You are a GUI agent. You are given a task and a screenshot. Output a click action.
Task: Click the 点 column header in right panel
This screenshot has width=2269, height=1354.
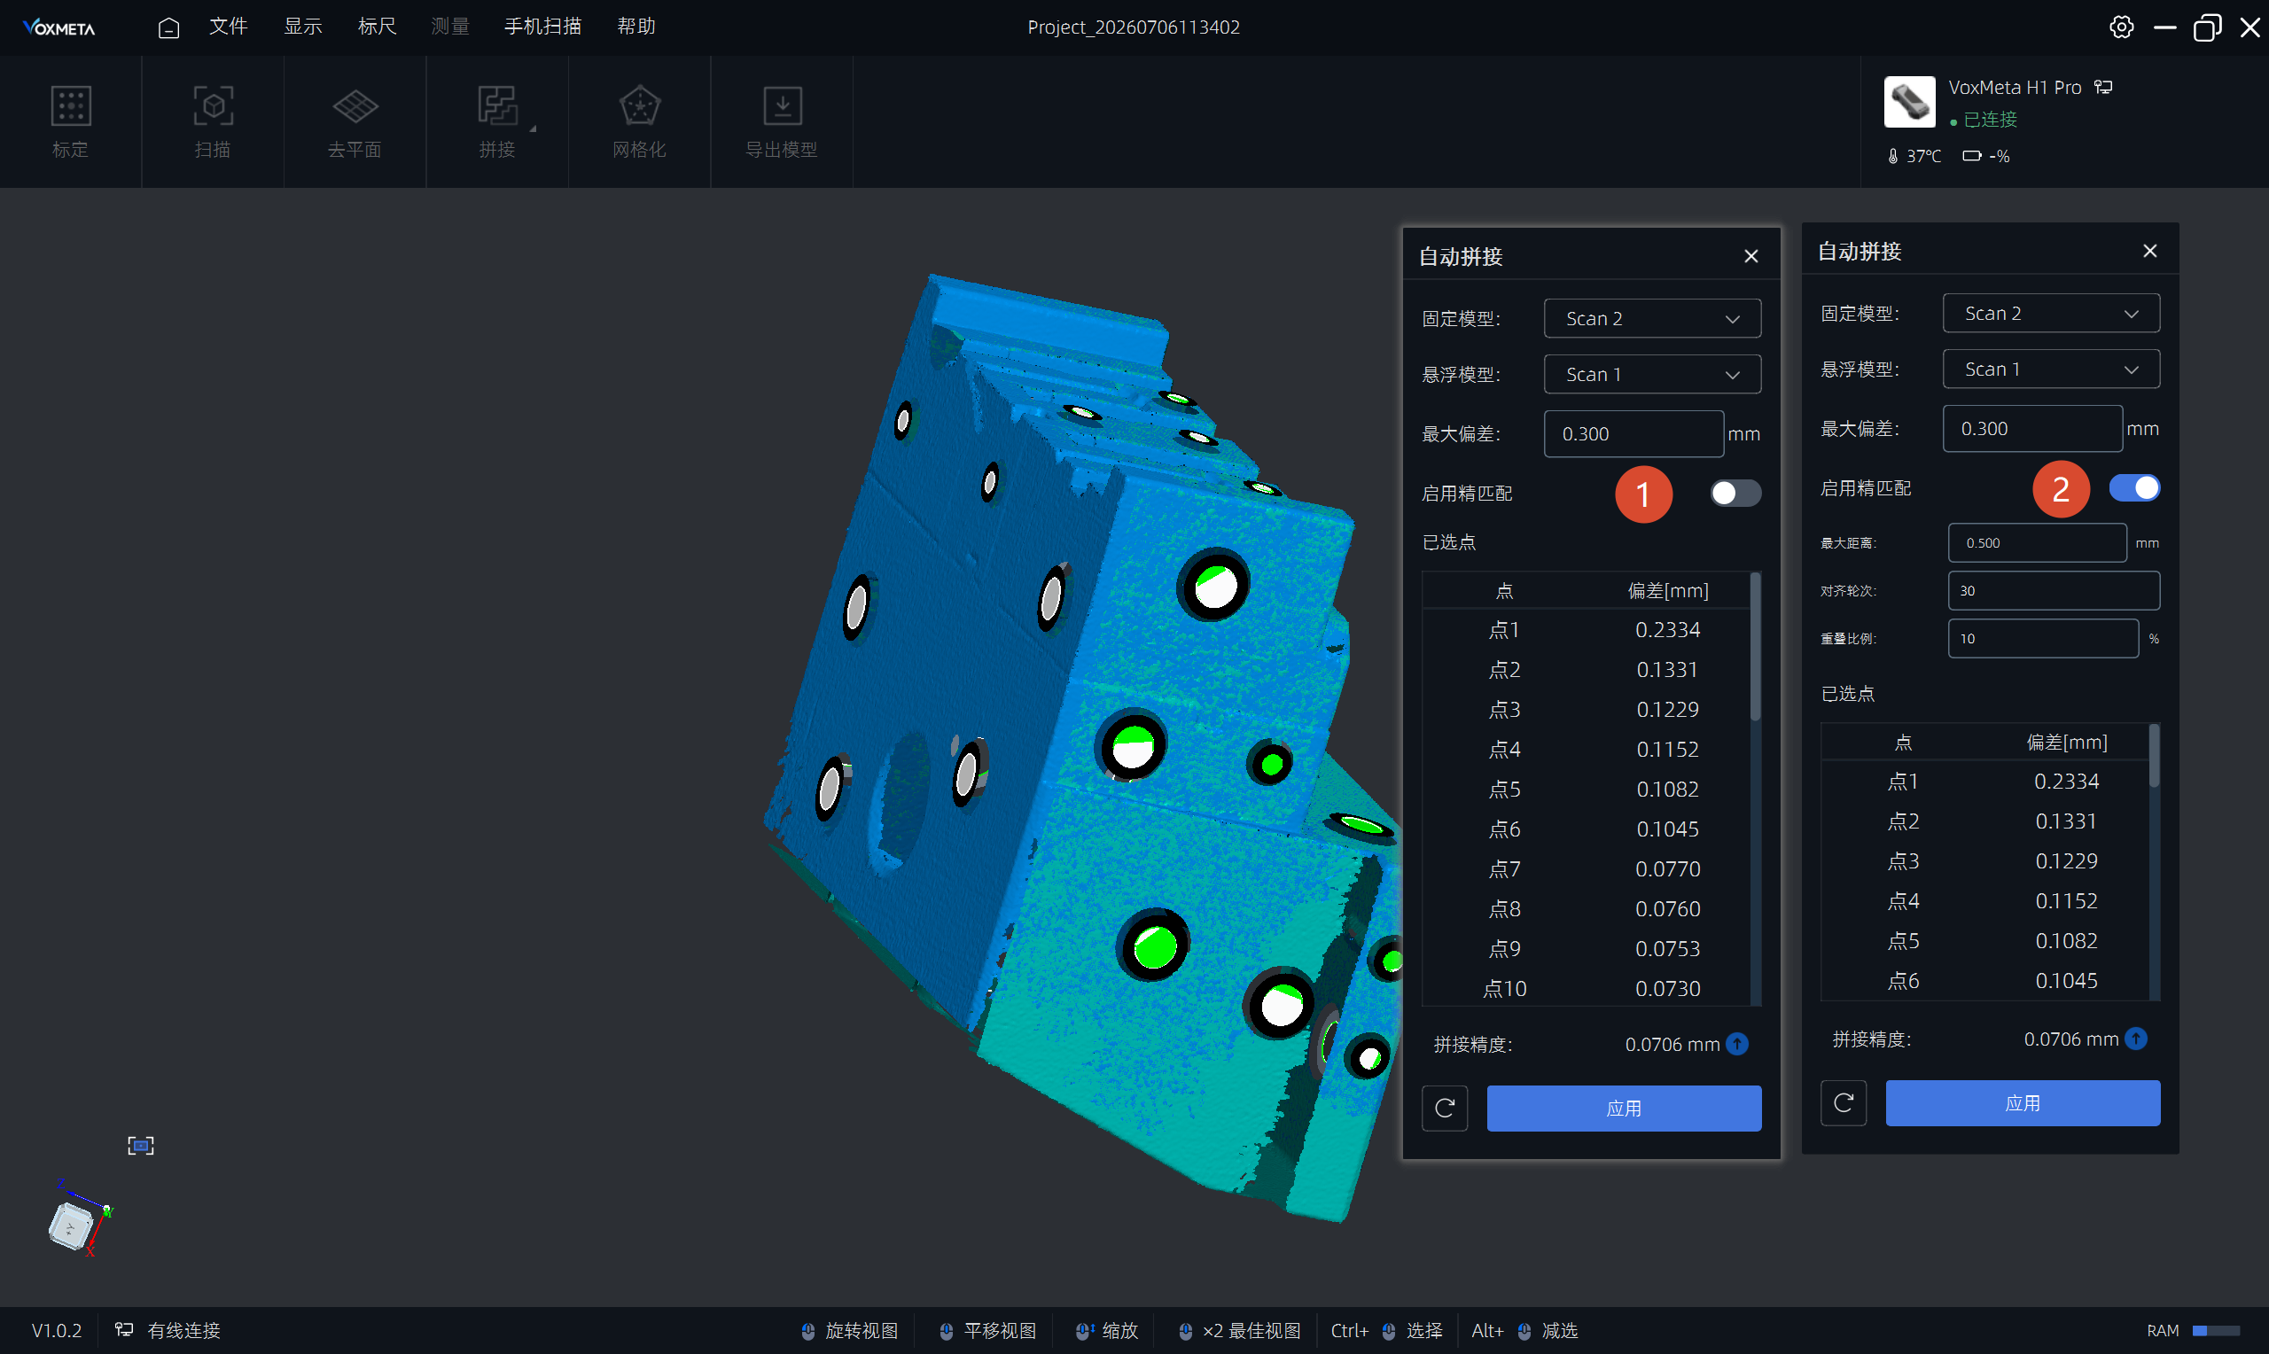coord(1902,742)
